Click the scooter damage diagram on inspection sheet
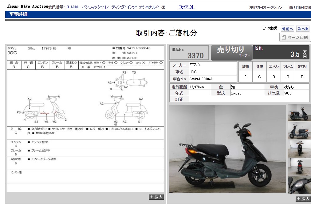The width and height of the screenshot is (311, 205). [85, 98]
